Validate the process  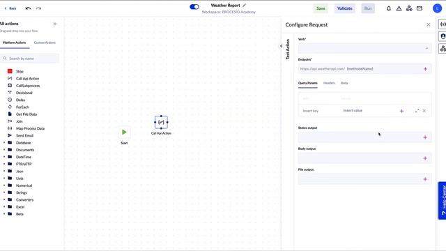tap(345, 8)
